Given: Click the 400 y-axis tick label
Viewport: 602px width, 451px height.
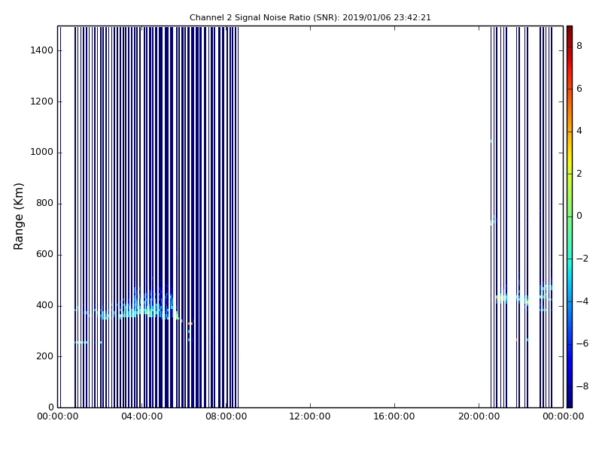Looking at the screenshot, I should [44, 306].
